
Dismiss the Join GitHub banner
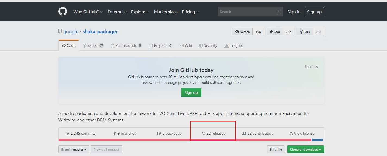(x=311, y=67)
